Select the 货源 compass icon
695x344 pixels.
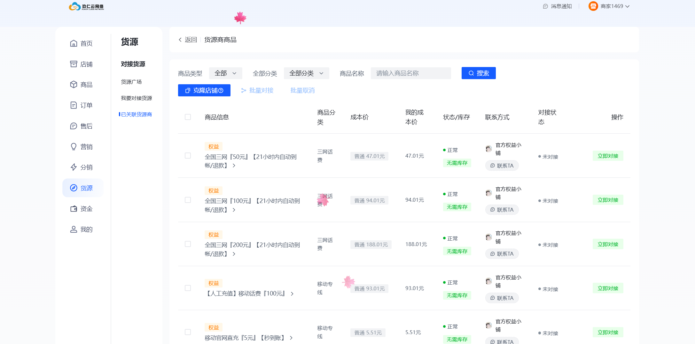(74, 188)
